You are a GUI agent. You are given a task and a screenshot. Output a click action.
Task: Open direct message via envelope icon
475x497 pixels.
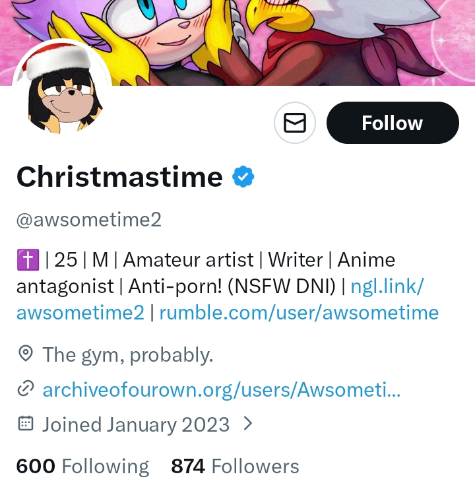294,123
